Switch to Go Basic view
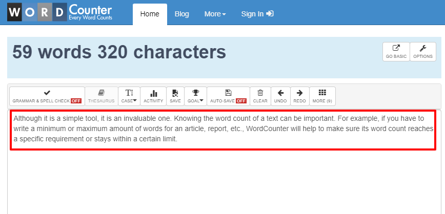The image size is (445, 214). (x=396, y=52)
